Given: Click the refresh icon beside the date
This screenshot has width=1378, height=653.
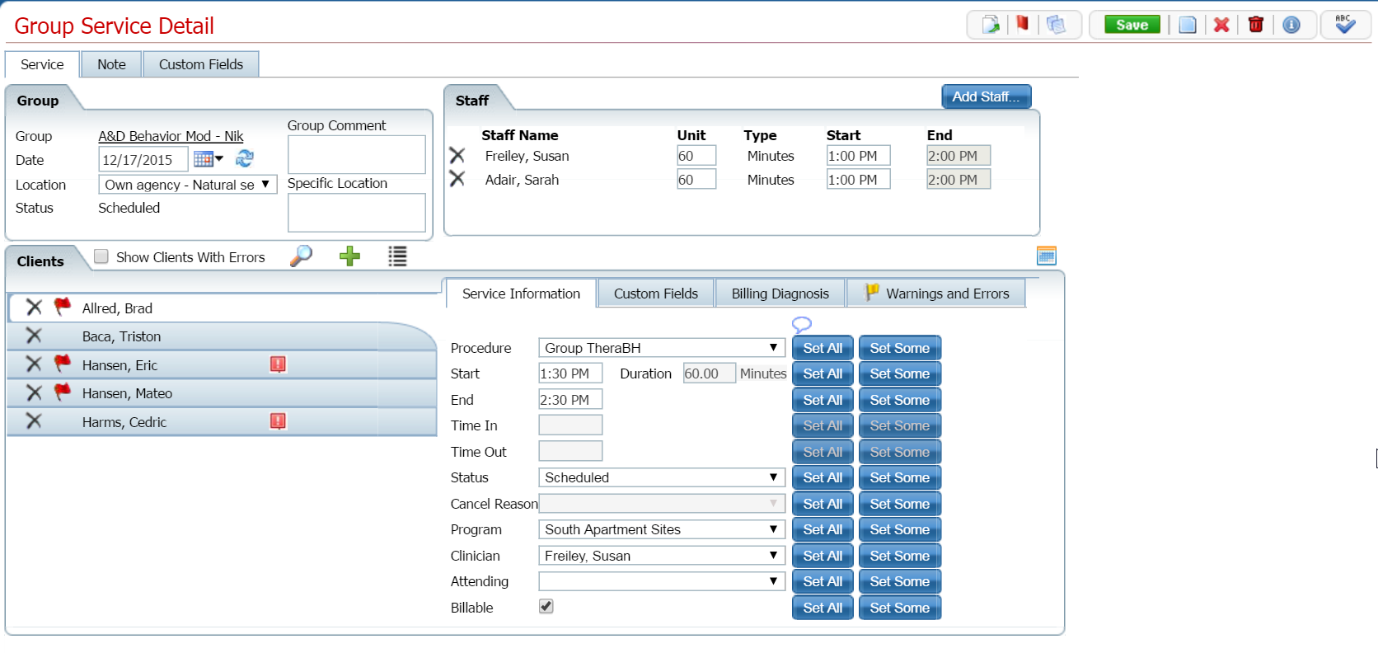Looking at the screenshot, I should point(245,158).
